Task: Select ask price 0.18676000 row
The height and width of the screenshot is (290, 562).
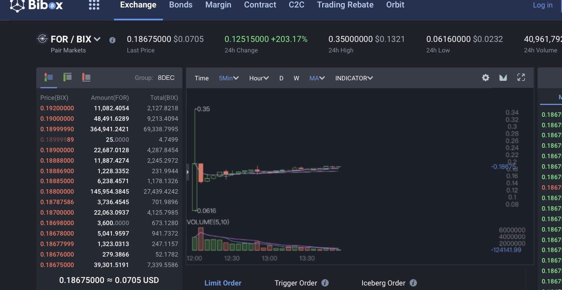Action: pyautogui.click(x=109, y=254)
